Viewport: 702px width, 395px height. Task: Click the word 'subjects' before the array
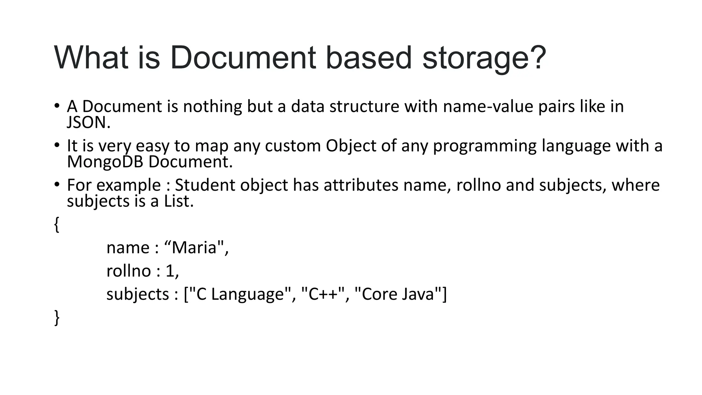[138, 294]
